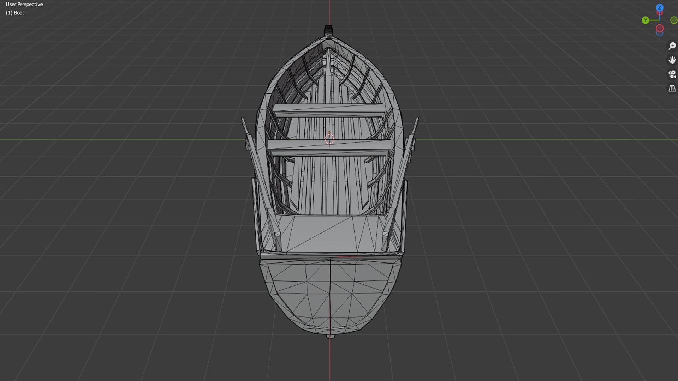Click the 'User Perspective' viewport label
Screen dimensions: 678x381
[24, 4]
